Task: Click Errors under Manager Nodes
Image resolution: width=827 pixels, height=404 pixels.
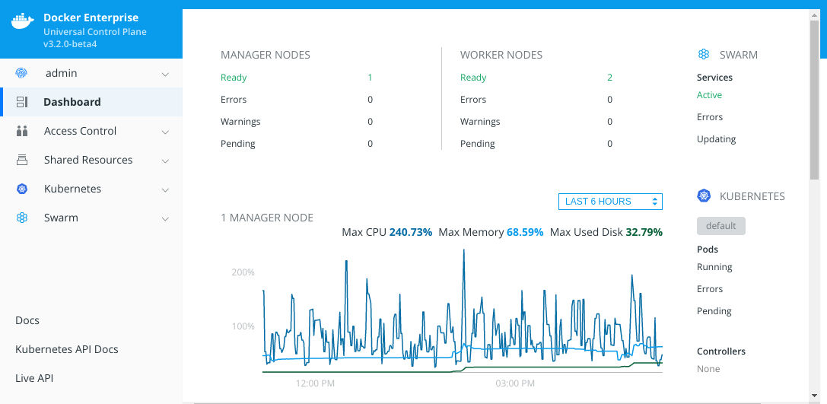Action: [x=234, y=100]
